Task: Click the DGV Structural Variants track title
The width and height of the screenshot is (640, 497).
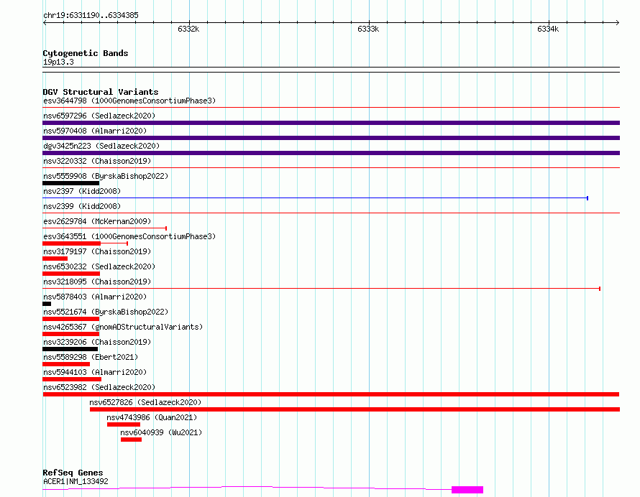Action: pos(101,92)
